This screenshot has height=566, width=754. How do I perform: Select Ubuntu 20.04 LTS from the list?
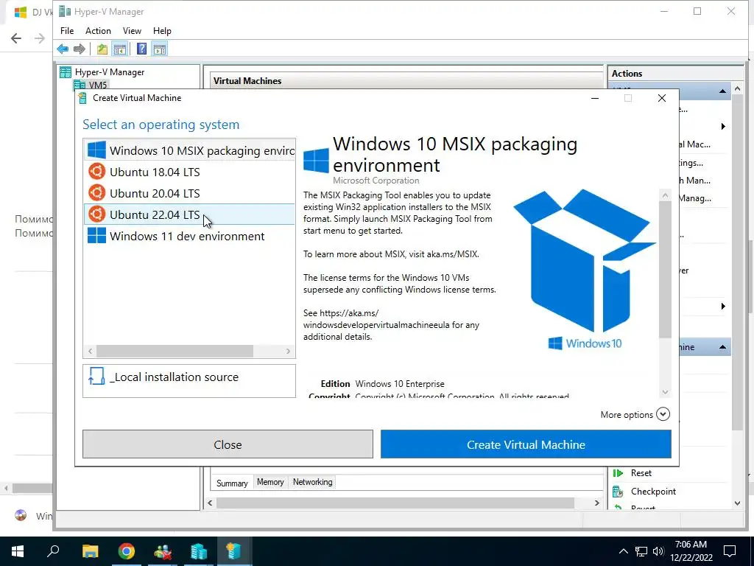(189, 193)
